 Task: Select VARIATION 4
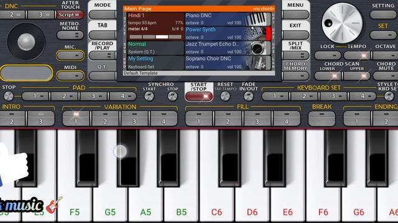click(164, 118)
